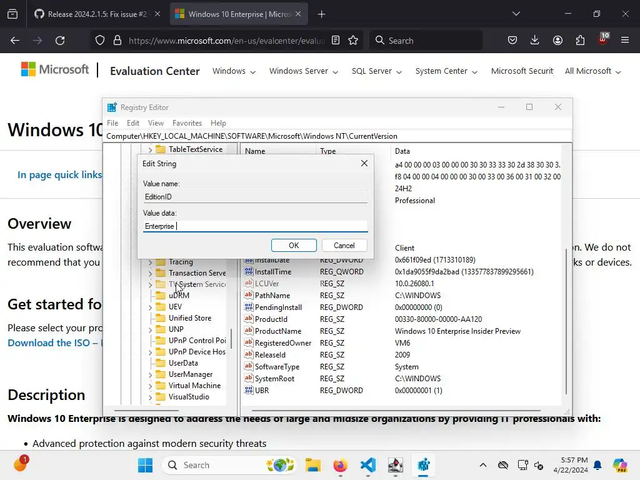This screenshot has width=640, height=480.
Task: Open Firefox from the taskbar
Action: (341, 465)
